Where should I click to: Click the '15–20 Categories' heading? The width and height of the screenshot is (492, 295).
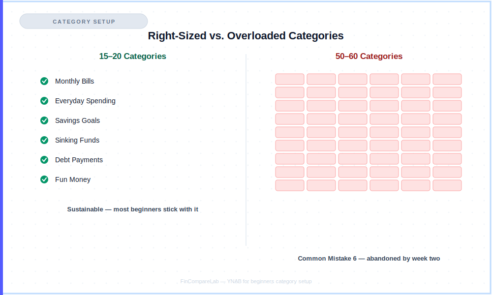tap(132, 56)
